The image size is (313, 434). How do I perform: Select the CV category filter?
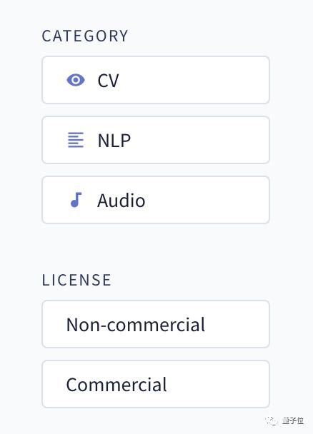click(156, 80)
